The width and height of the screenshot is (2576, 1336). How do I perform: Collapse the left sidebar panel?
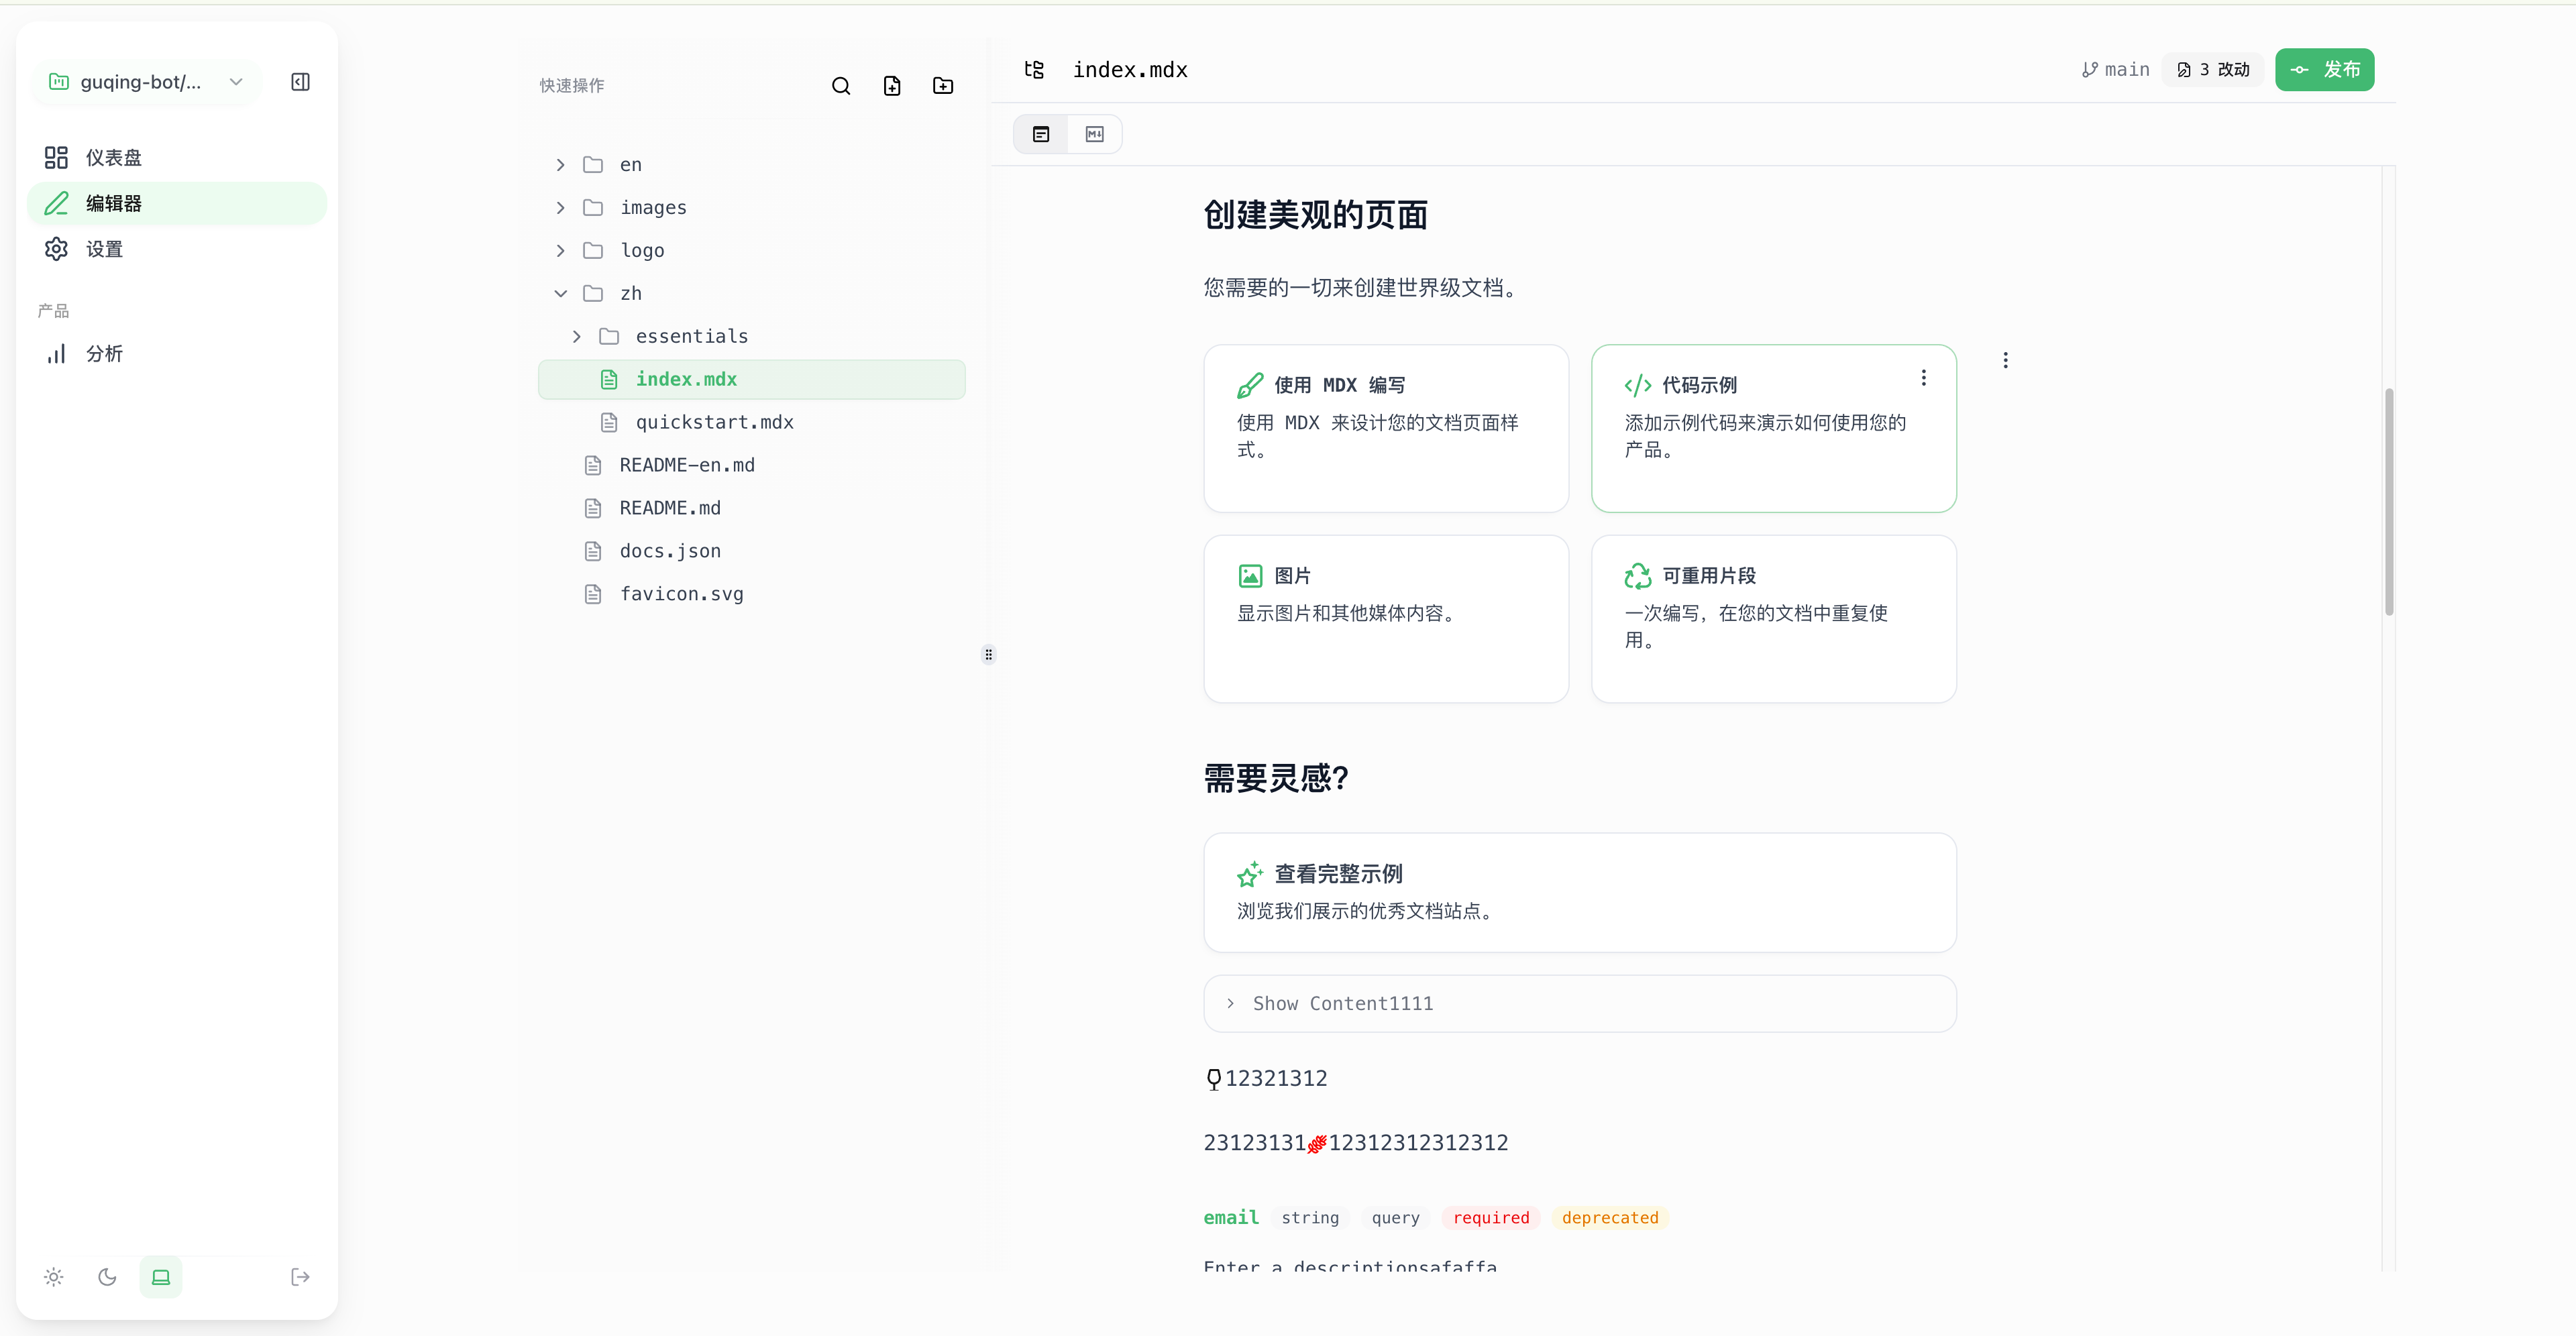tap(300, 82)
